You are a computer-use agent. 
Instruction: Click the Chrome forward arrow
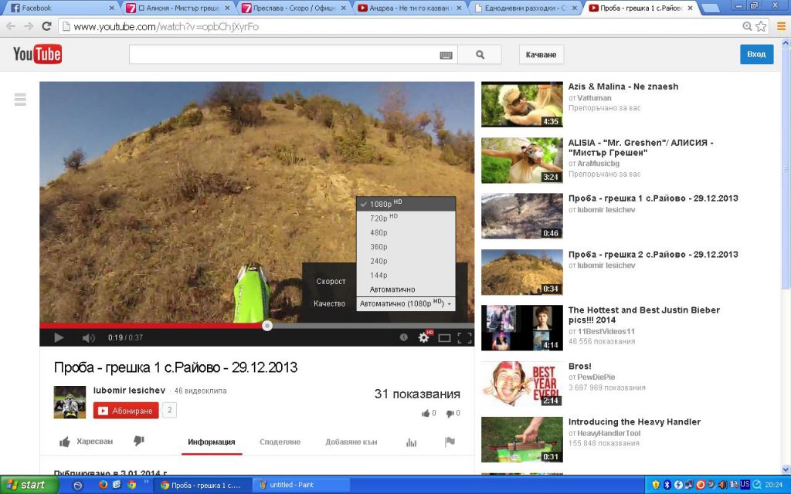(x=29, y=26)
